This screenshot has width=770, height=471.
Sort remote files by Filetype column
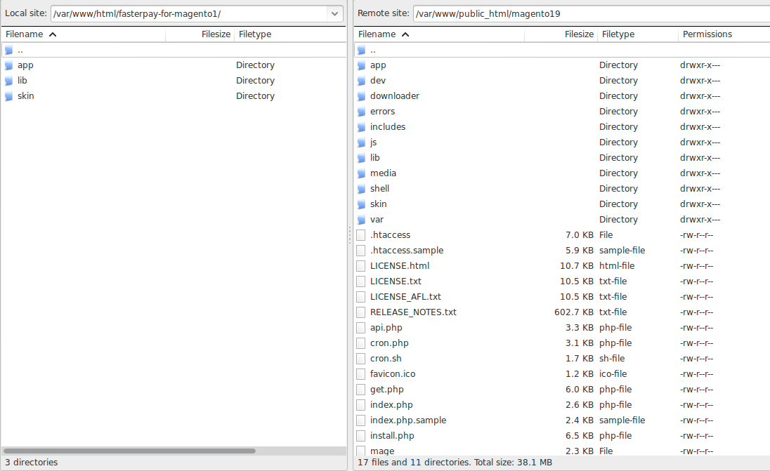638,34
